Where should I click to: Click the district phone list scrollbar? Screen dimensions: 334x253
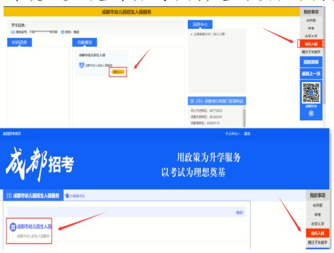[244, 117]
